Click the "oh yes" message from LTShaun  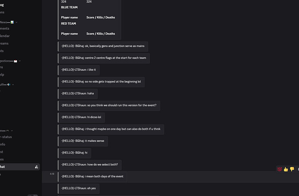[79, 188]
